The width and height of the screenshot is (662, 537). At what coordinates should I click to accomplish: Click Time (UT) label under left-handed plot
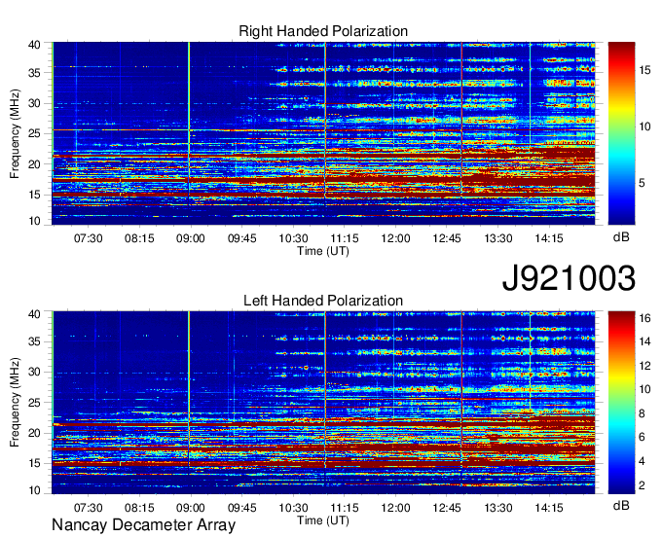click(x=323, y=520)
